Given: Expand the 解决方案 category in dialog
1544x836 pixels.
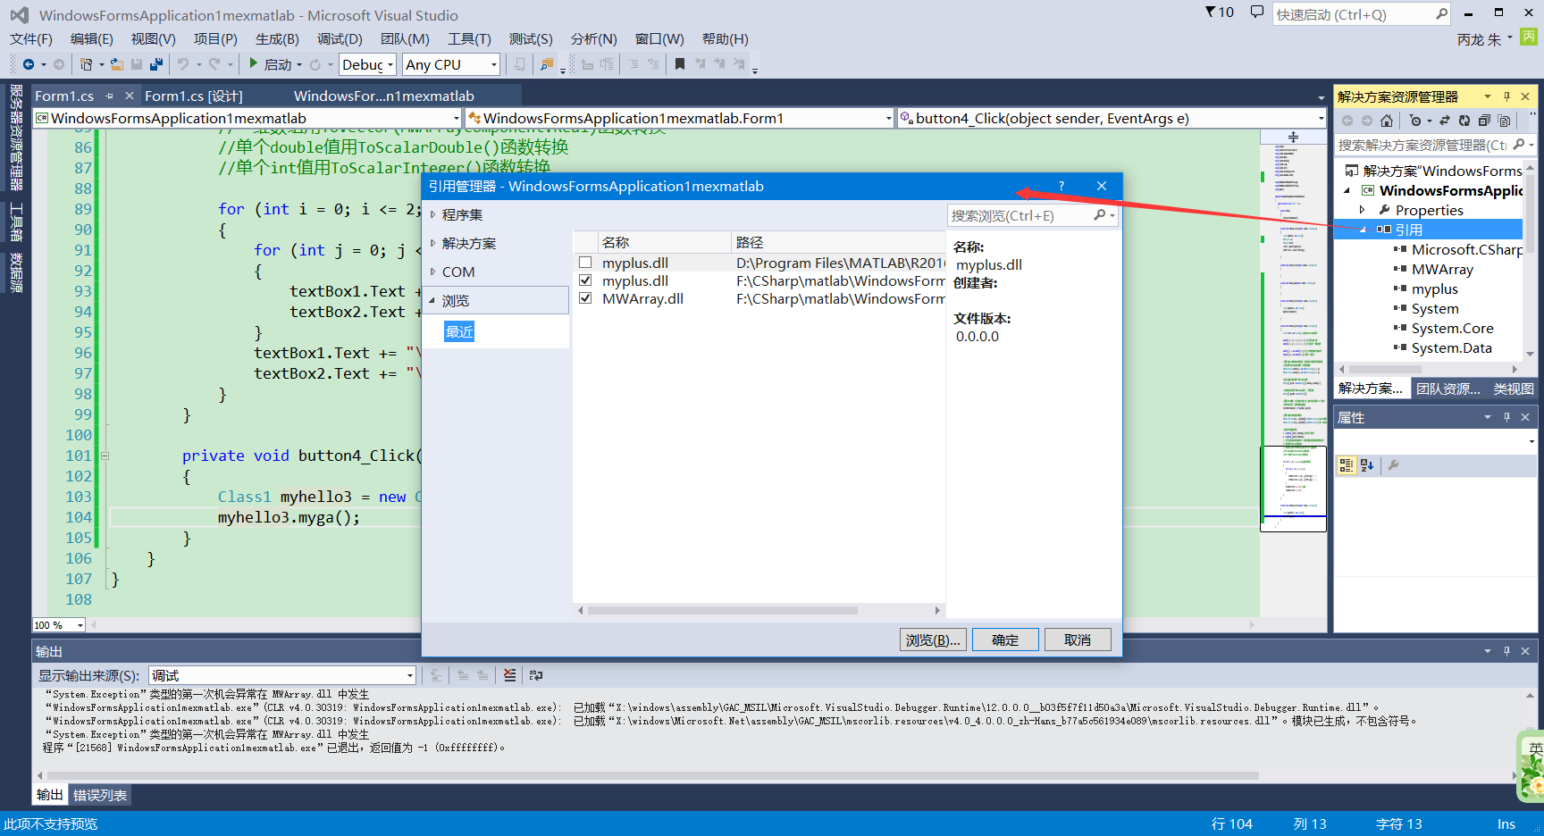Looking at the screenshot, I should (x=433, y=243).
